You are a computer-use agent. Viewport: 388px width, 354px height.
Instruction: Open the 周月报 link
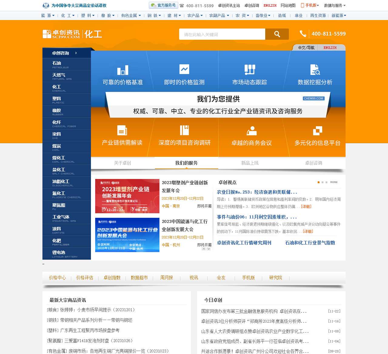[x=166, y=278]
